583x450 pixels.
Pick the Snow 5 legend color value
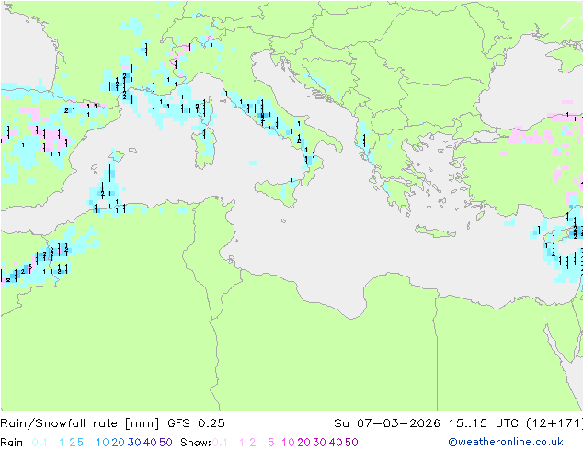tap(271, 443)
